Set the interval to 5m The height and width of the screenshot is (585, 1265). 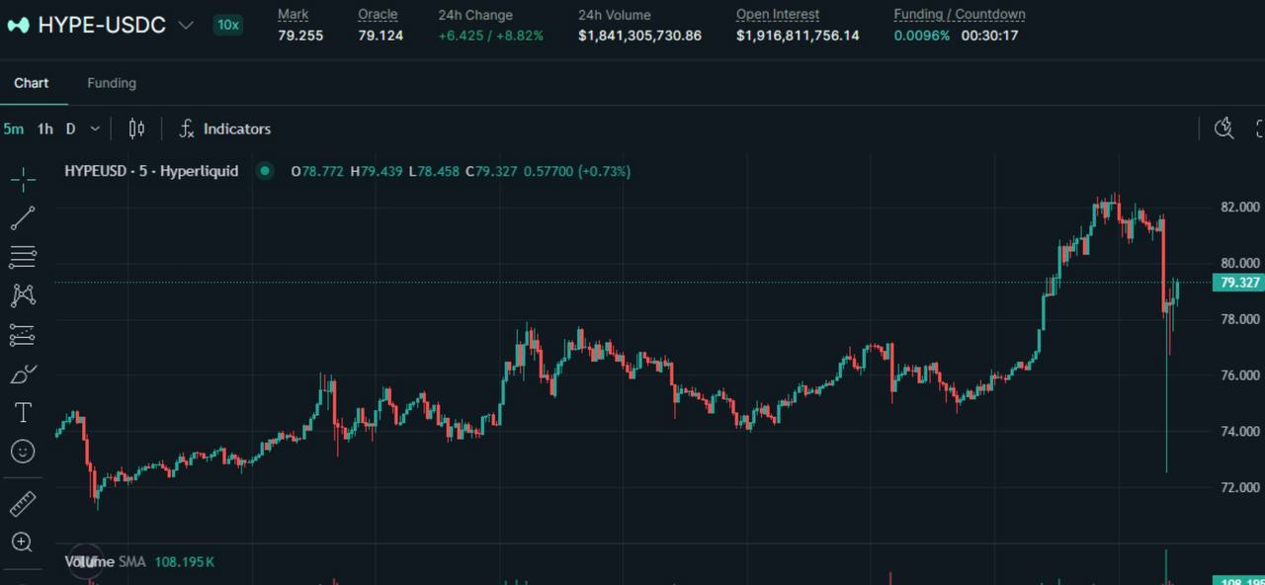click(13, 128)
